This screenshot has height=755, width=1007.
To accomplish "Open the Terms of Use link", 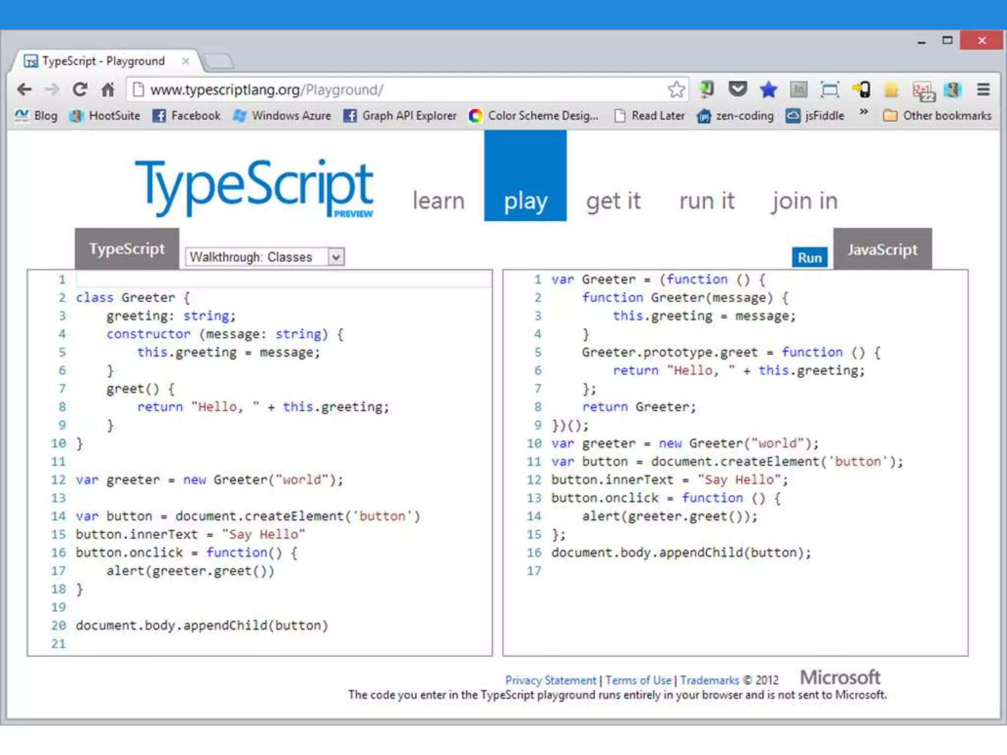I will (x=638, y=680).
